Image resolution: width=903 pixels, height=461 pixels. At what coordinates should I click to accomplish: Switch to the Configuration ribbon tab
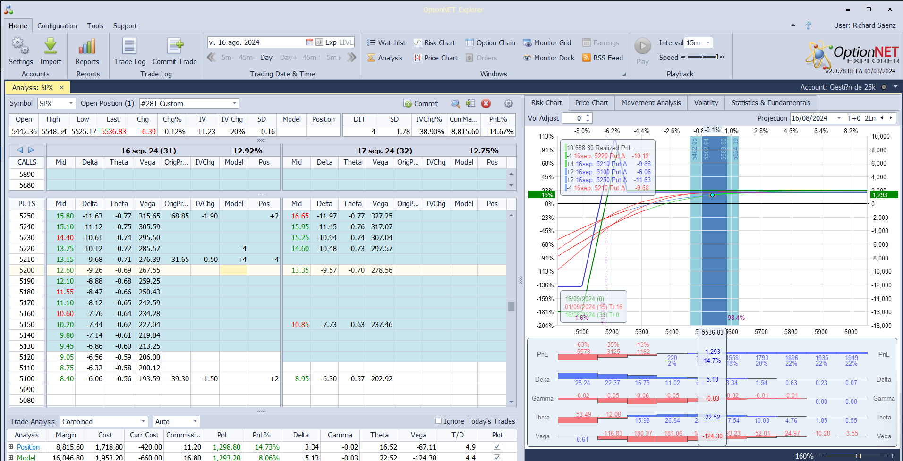(57, 26)
